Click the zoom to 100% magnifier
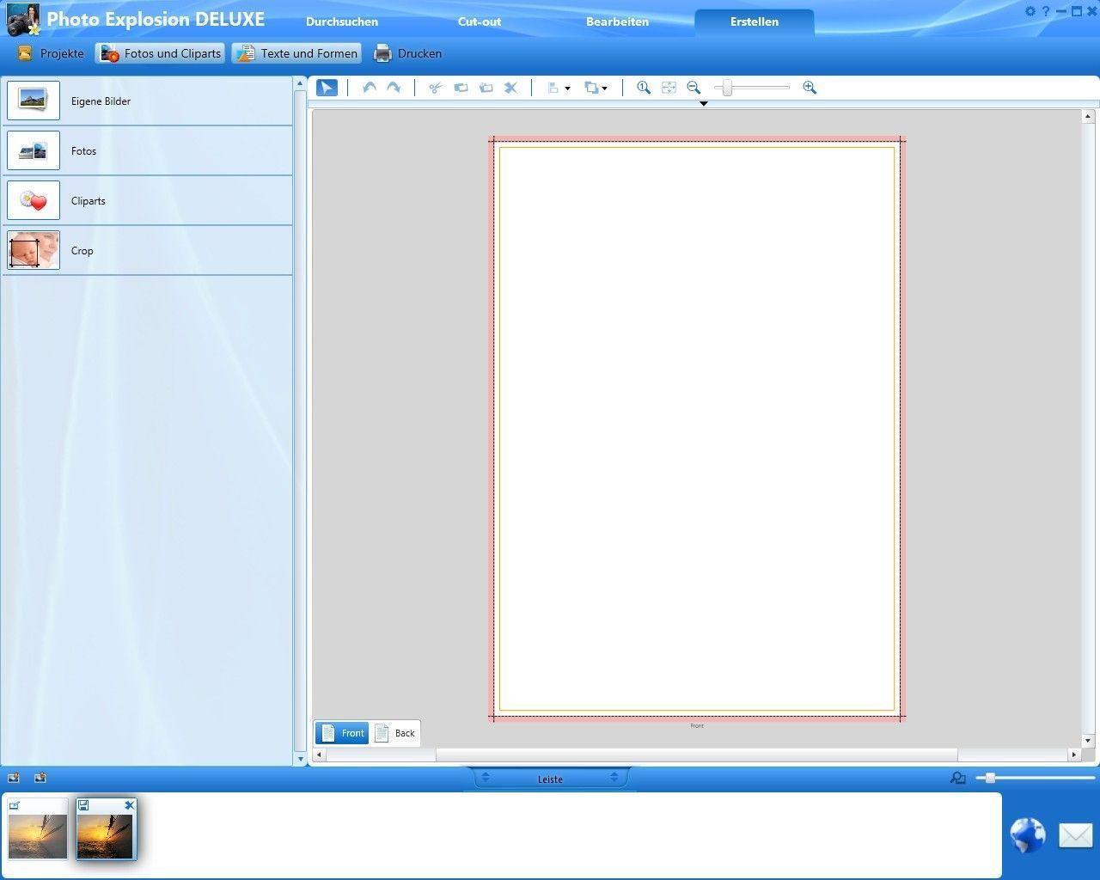Viewport: 1100px width, 880px height. pyautogui.click(x=643, y=88)
